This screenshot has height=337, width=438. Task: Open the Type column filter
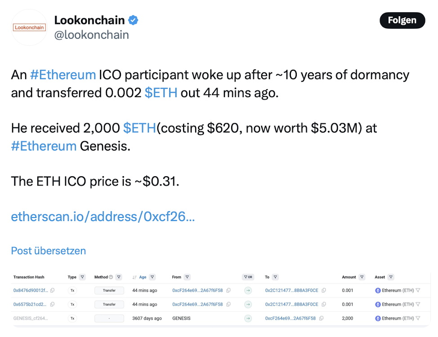point(82,277)
